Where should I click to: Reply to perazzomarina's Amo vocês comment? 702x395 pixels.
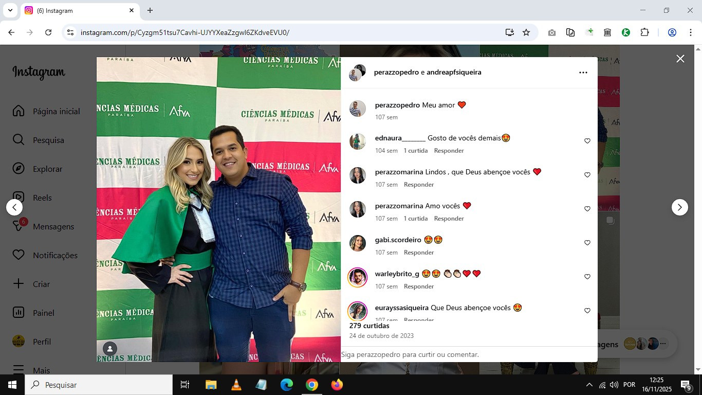pos(449,219)
